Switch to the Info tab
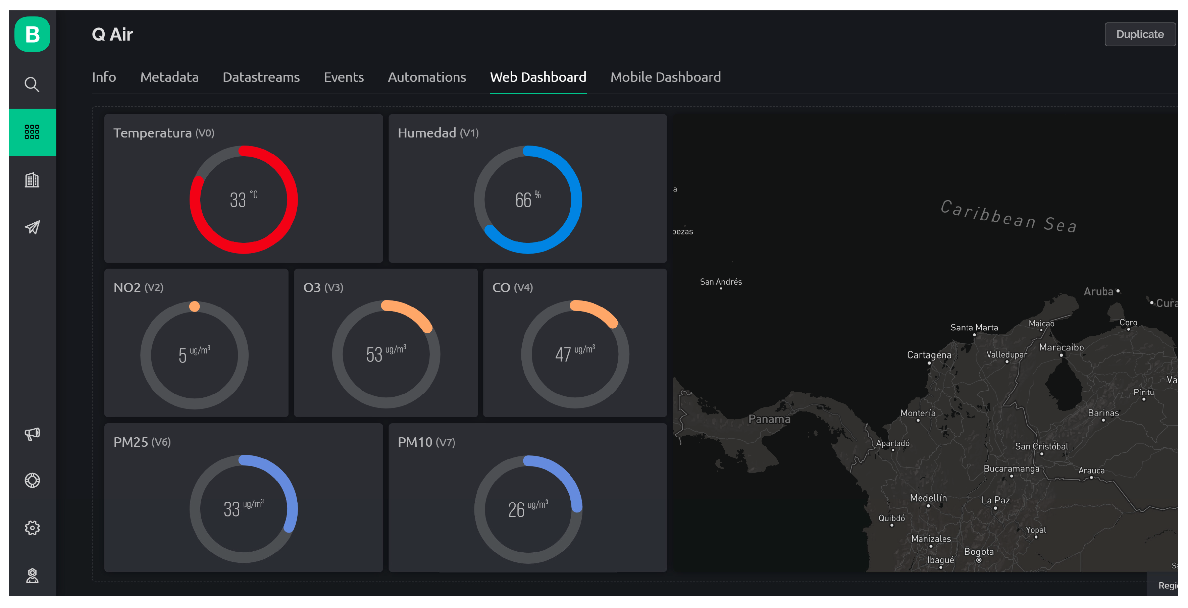 coord(104,77)
